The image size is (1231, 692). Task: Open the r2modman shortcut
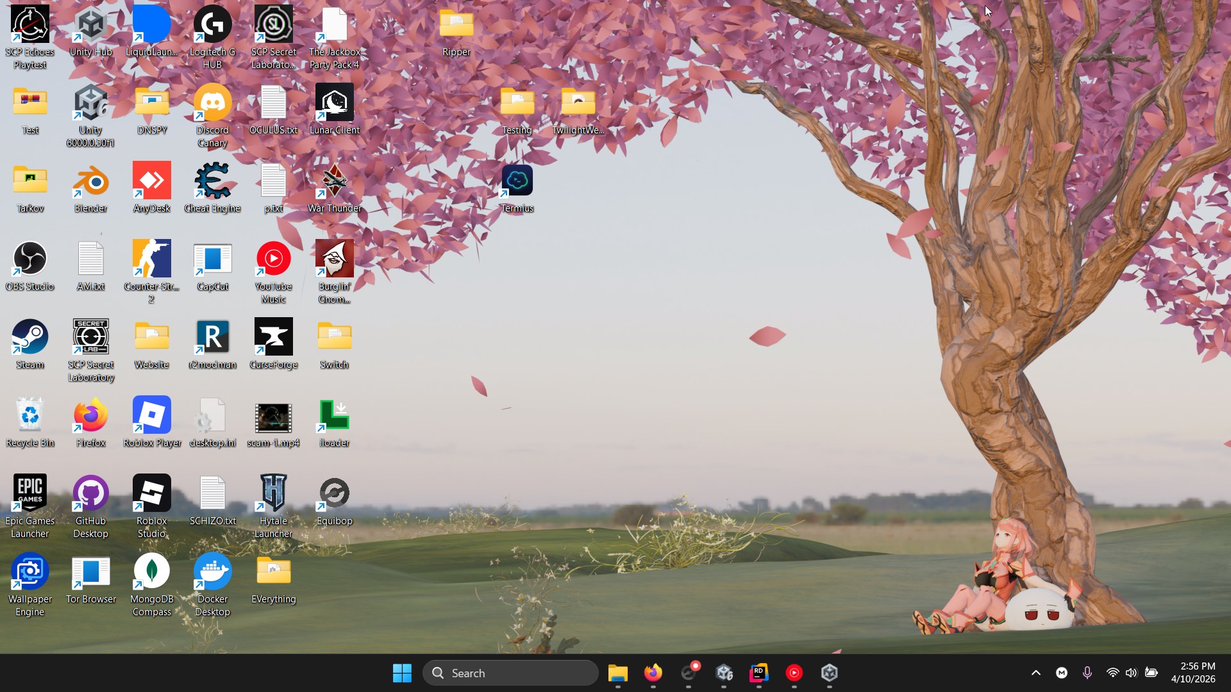(x=212, y=345)
